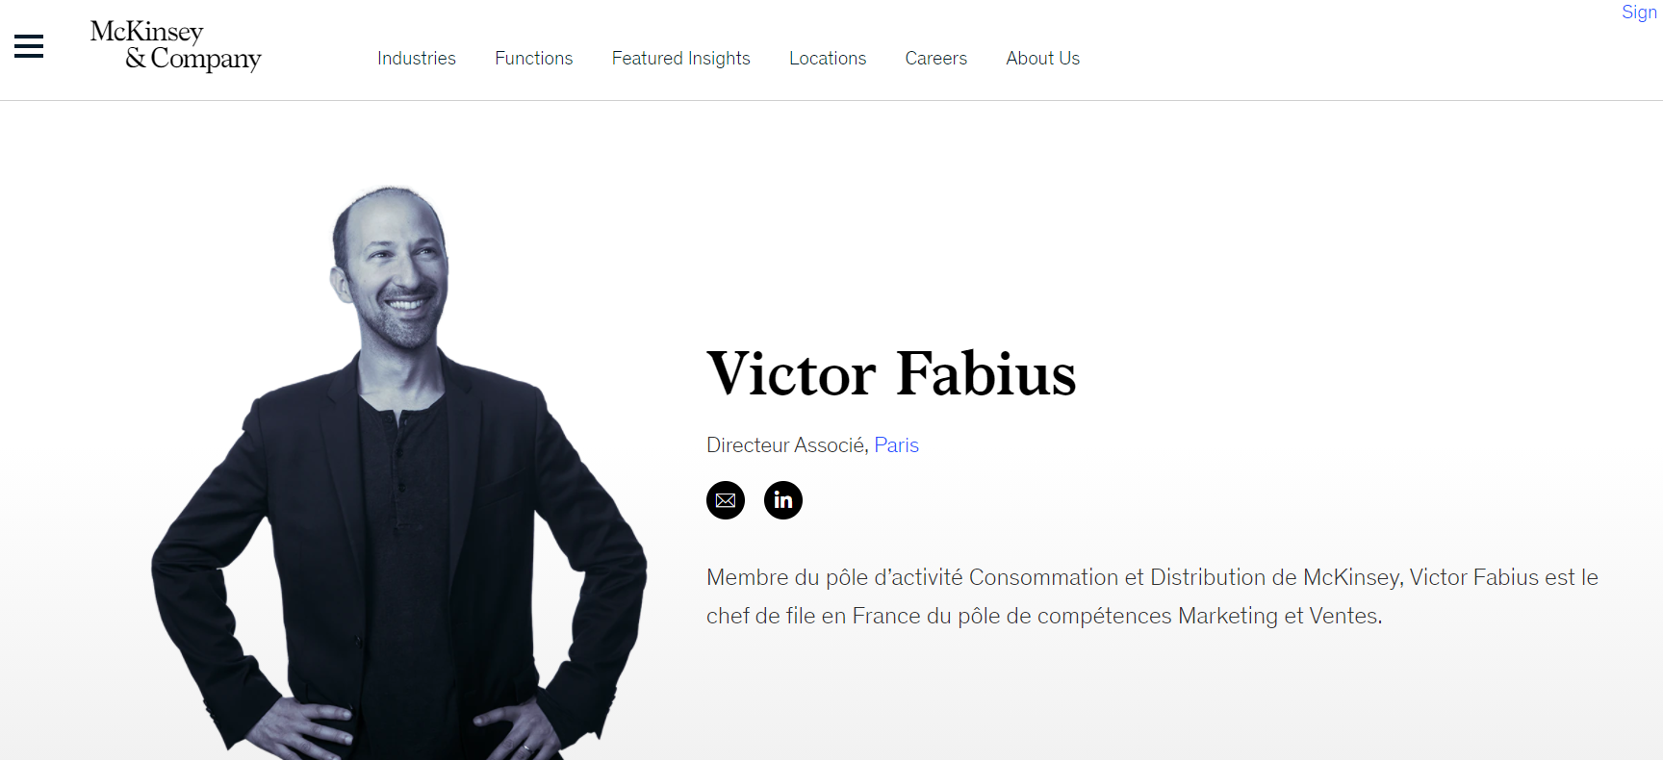Viewport: 1663px width, 760px height.
Task: Send email via the envelope icon
Action: [726, 500]
